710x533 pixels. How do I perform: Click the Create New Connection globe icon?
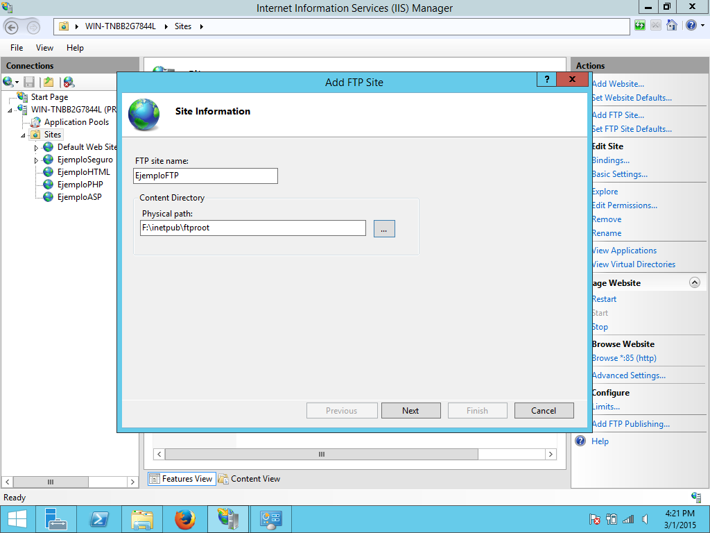tap(8, 81)
